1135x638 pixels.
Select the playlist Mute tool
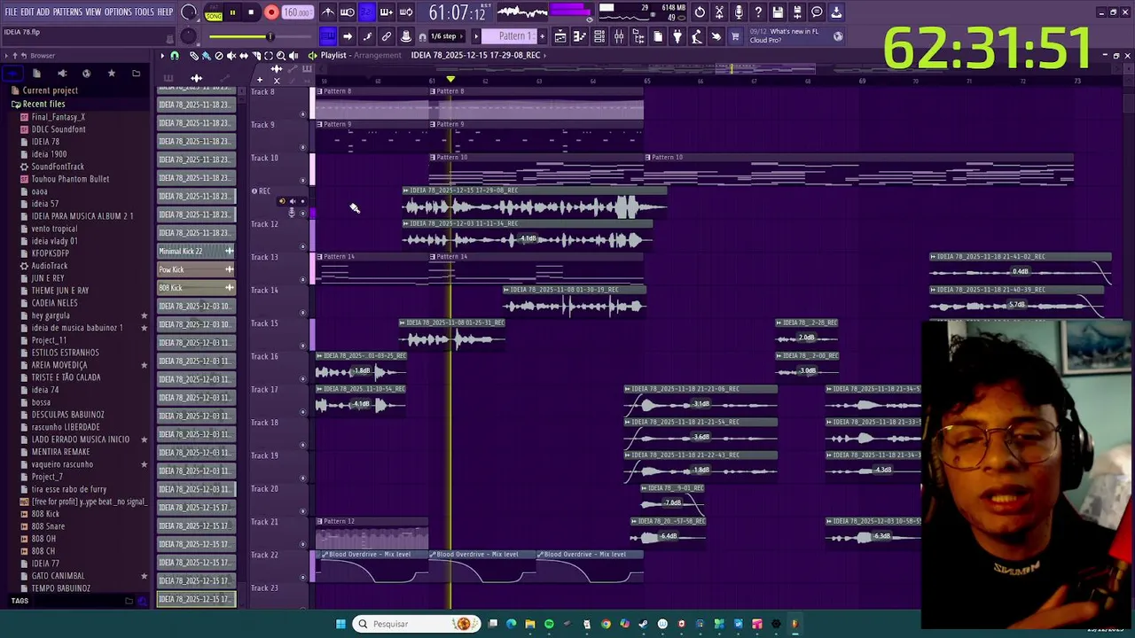pos(231,56)
